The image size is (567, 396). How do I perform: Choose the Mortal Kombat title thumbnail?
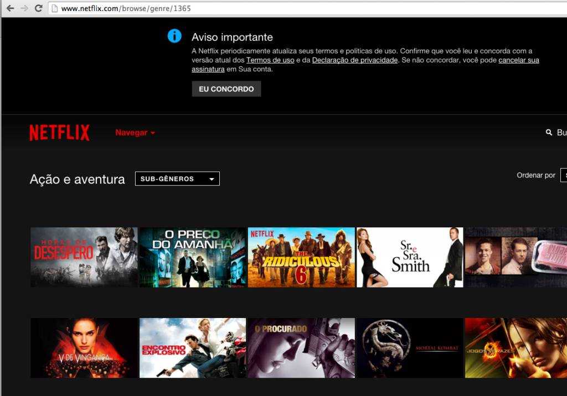[x=410, y=348]
